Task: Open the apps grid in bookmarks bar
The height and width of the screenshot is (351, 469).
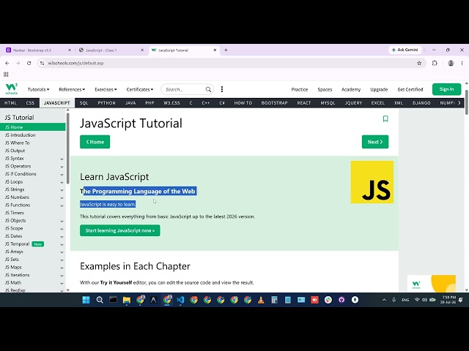Action: click(x=6, y=75)
